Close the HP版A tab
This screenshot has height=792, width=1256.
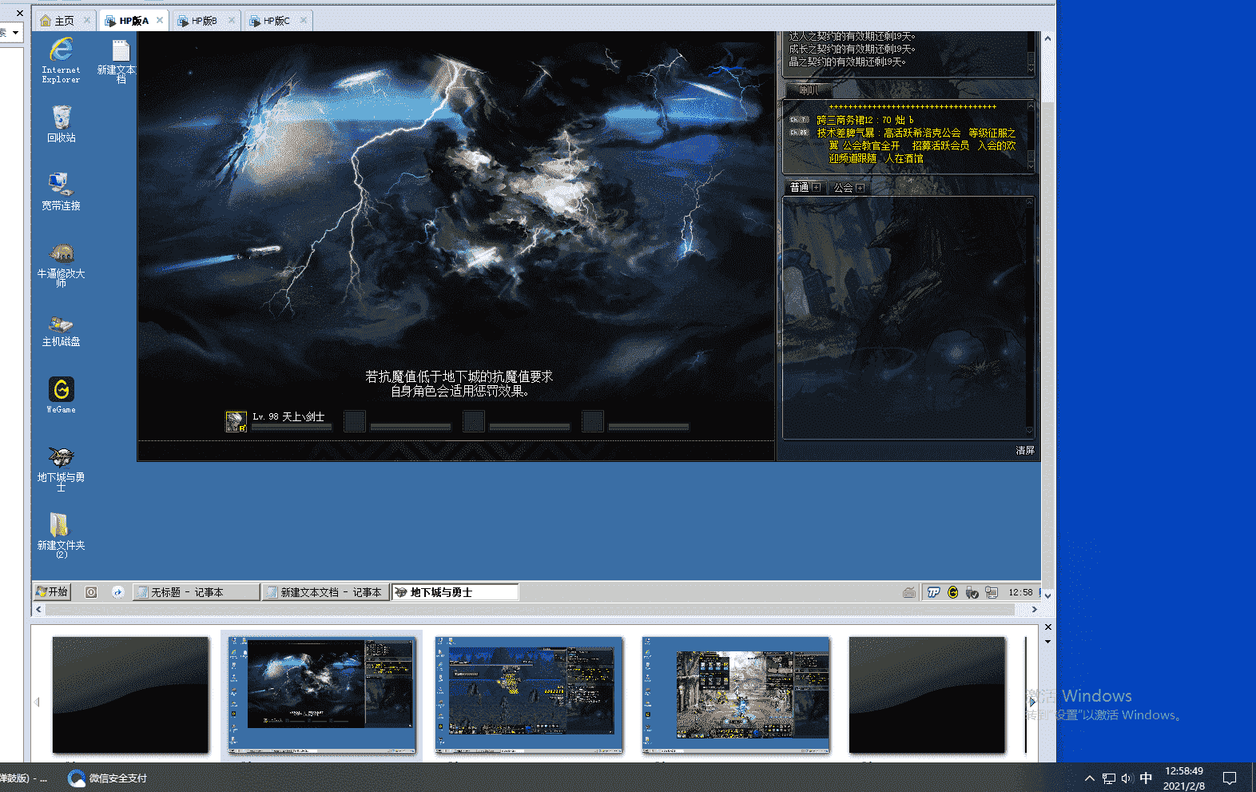160,20
